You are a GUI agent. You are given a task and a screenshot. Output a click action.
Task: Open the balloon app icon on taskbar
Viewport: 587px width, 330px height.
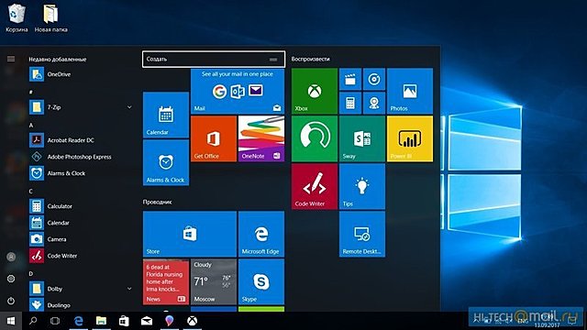(170, 321)
